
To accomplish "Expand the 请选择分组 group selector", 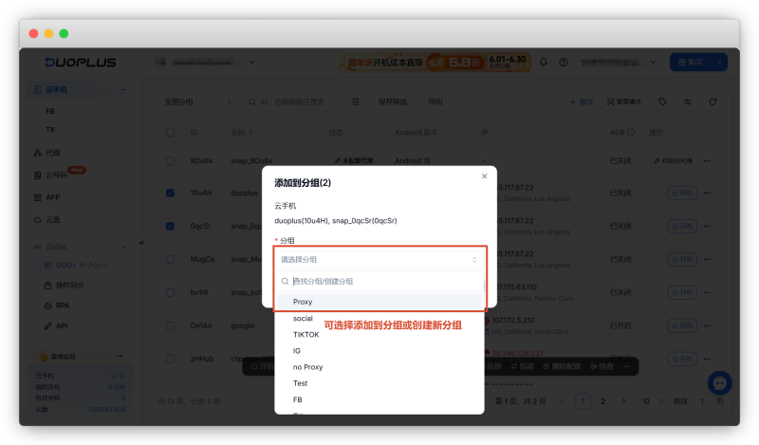I will pyautogui.click(x=379, y=260).
